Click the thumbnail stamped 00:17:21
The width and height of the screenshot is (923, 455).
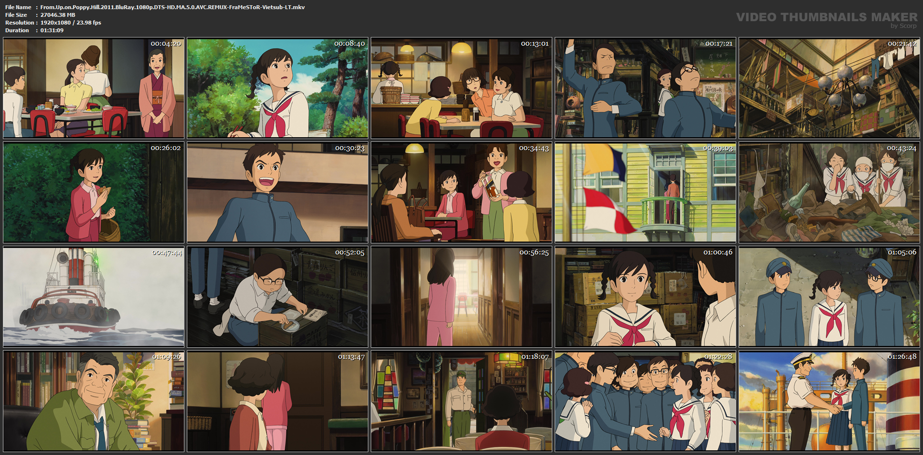coord(646,88)
